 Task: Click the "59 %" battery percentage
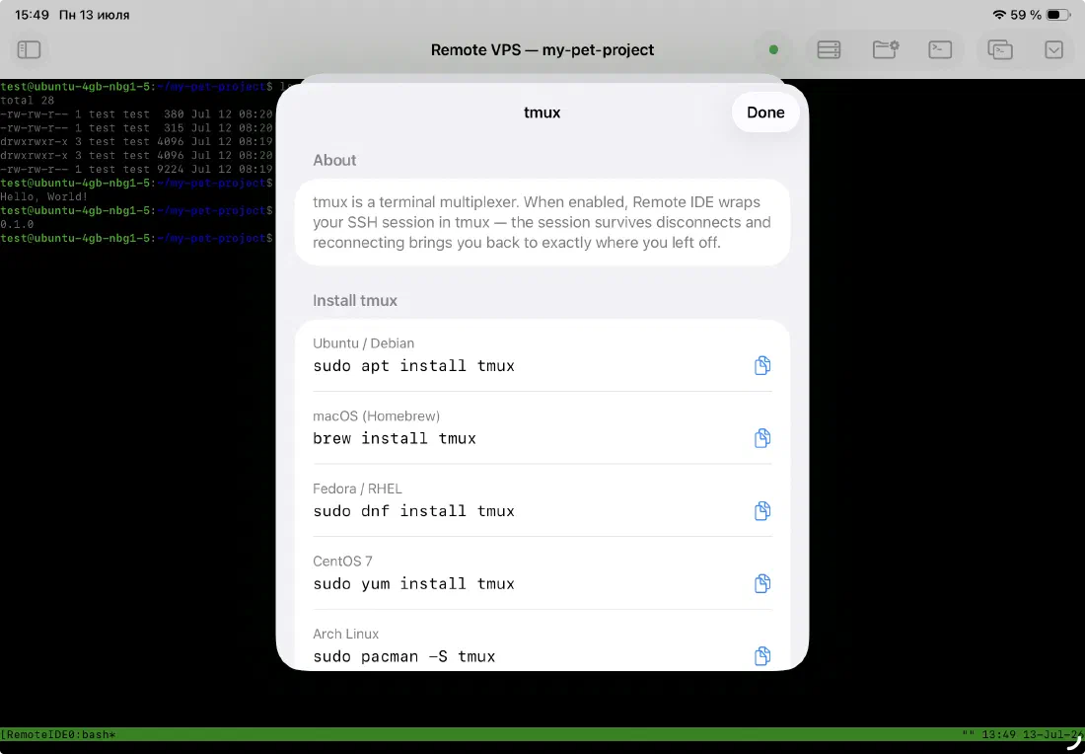pos(1026,15)
